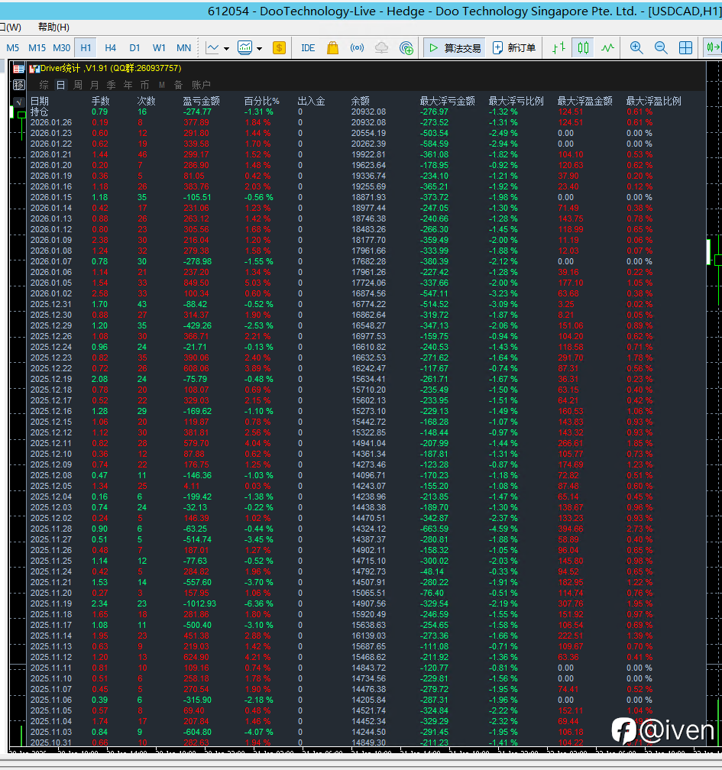Click the 2026.01.05 date row
The height and width of the screenshot is (770, 722).
click(x=51, y=283)
